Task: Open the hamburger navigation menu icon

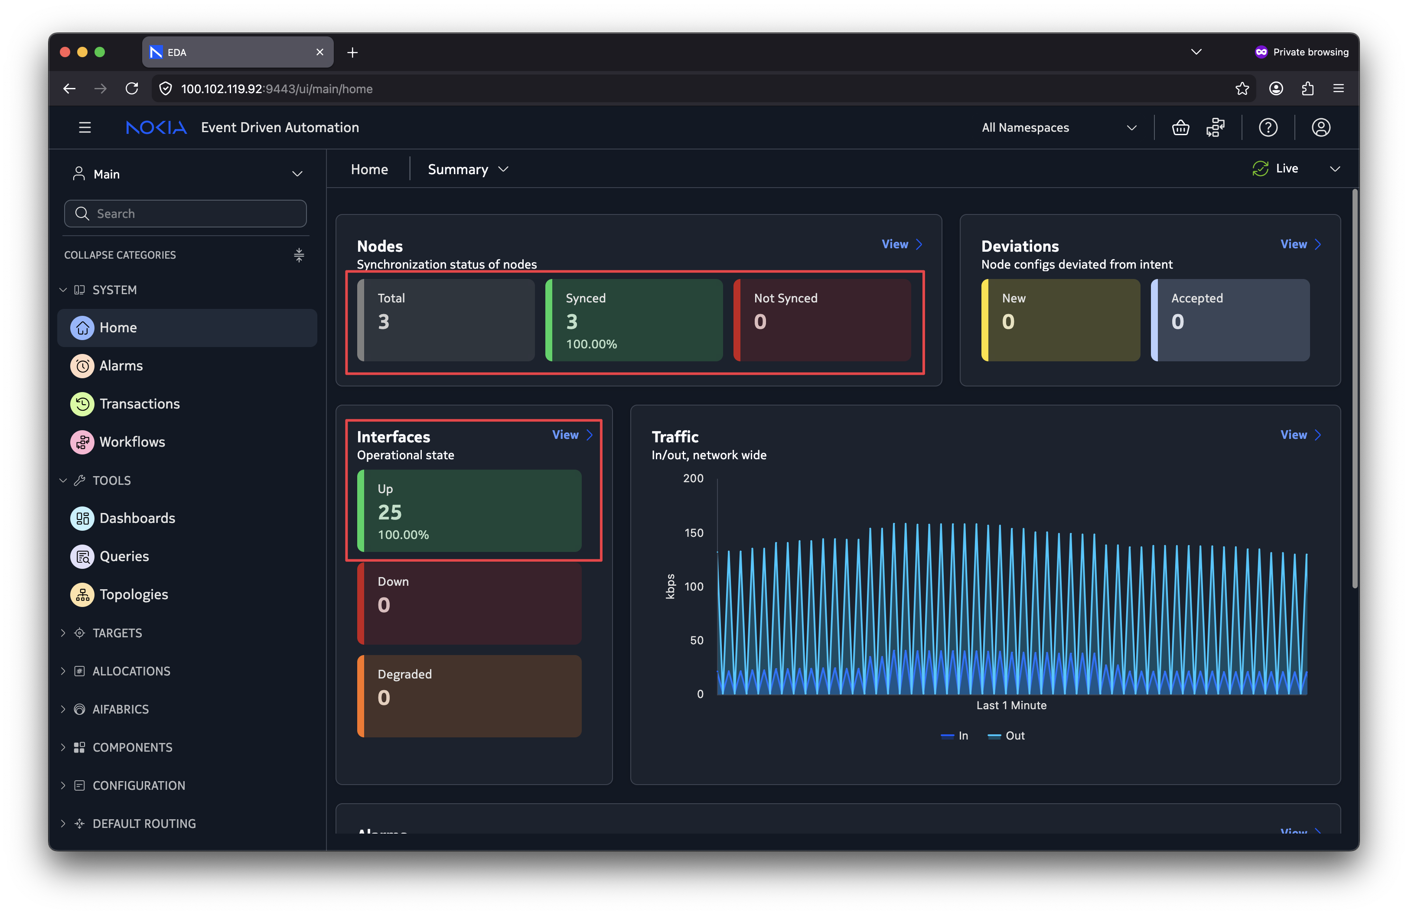Action: click(85, 127)
